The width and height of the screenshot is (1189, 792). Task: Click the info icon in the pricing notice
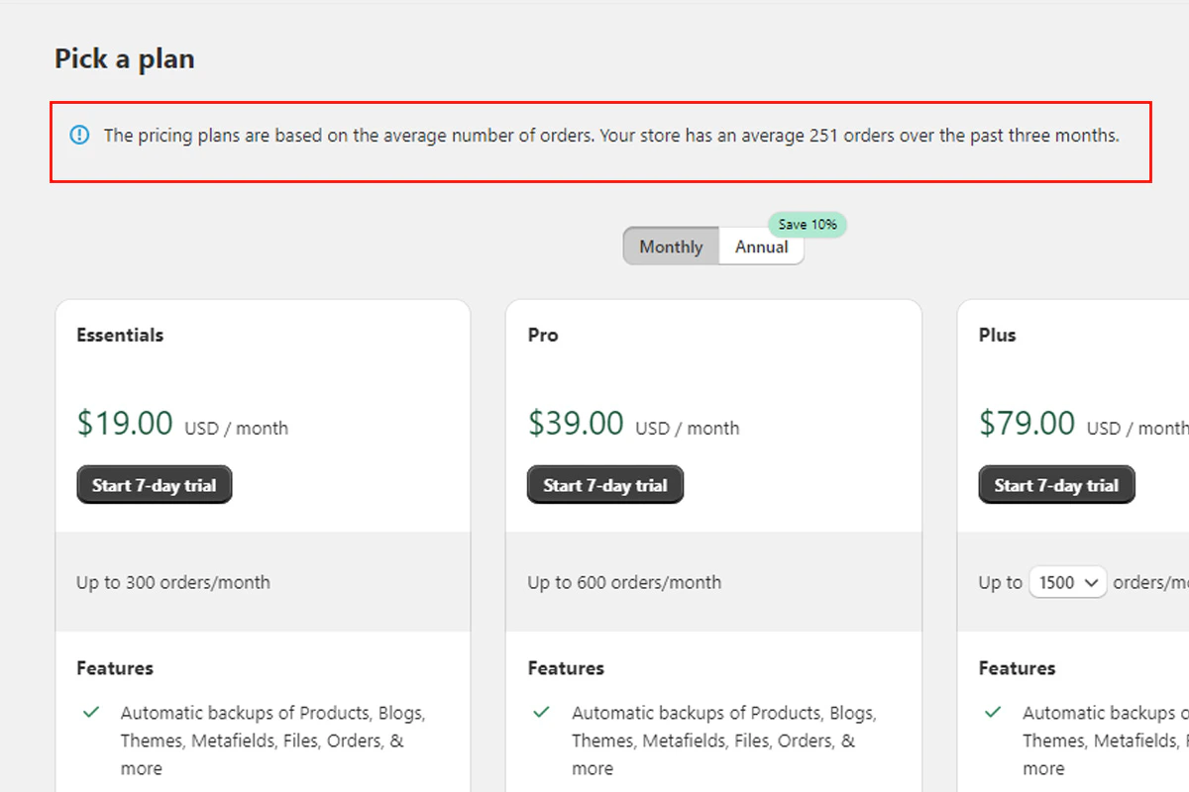[79, 135]
